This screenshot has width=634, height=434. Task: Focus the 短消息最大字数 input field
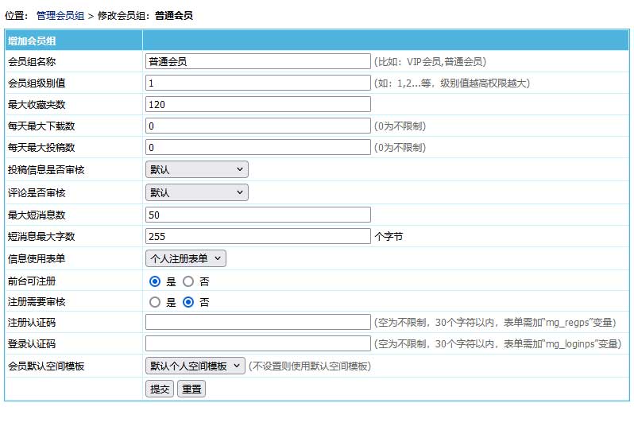click(x=258, y=236)
